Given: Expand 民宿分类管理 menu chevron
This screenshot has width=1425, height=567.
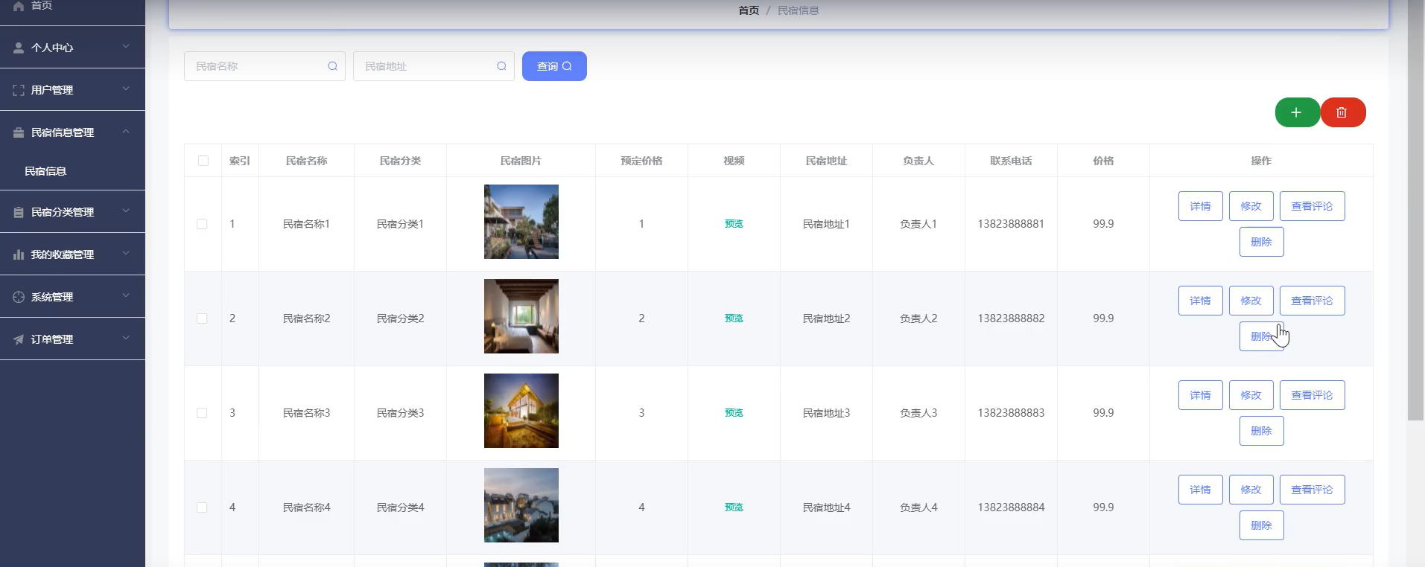Looking at the screenshot, I should tap(126, 211).
